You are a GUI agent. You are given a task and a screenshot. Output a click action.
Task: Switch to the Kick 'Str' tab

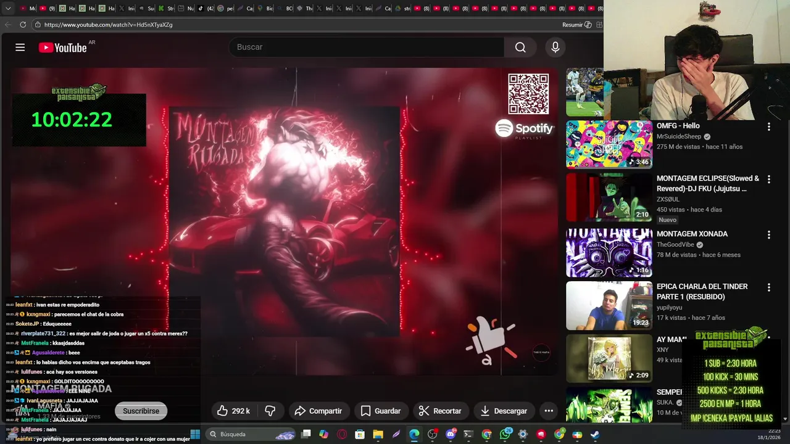[x=167, y=8]
